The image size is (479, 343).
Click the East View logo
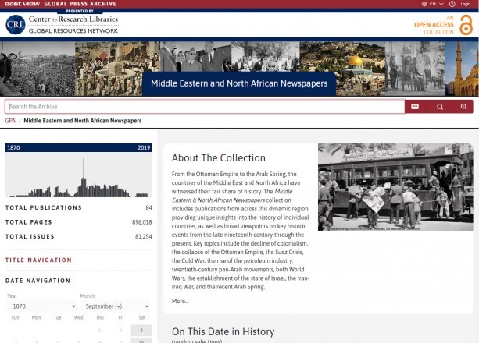22,4
